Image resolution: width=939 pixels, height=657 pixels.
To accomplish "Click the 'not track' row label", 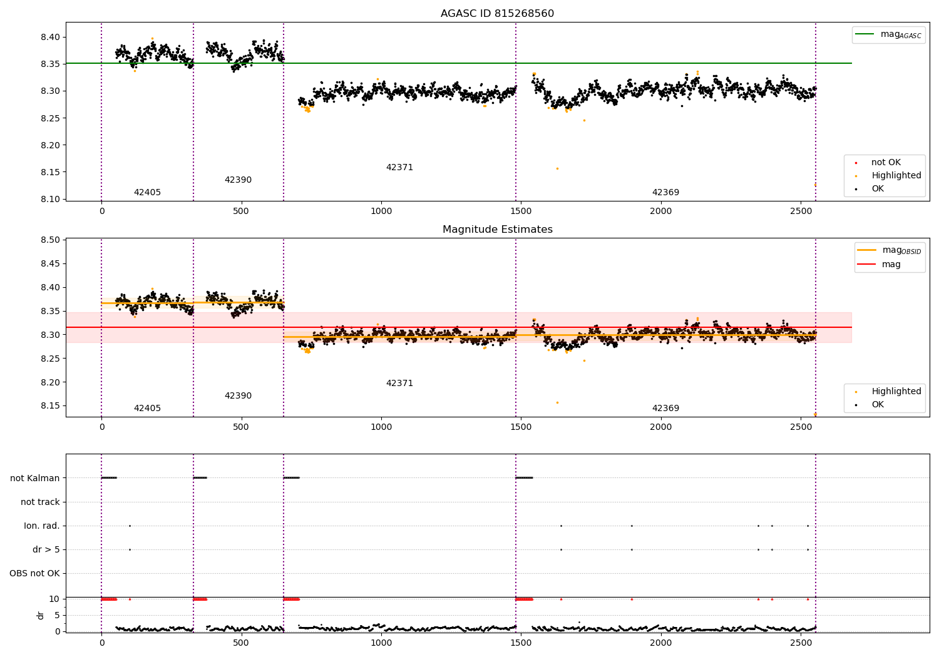I will click(x=40, y=502).
